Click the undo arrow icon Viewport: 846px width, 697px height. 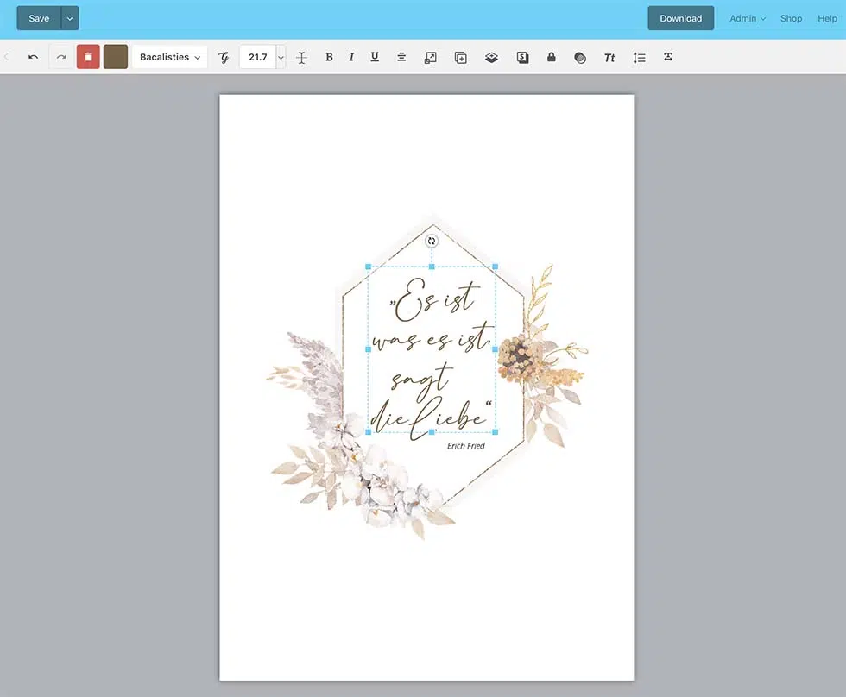[x=33, y=57]
